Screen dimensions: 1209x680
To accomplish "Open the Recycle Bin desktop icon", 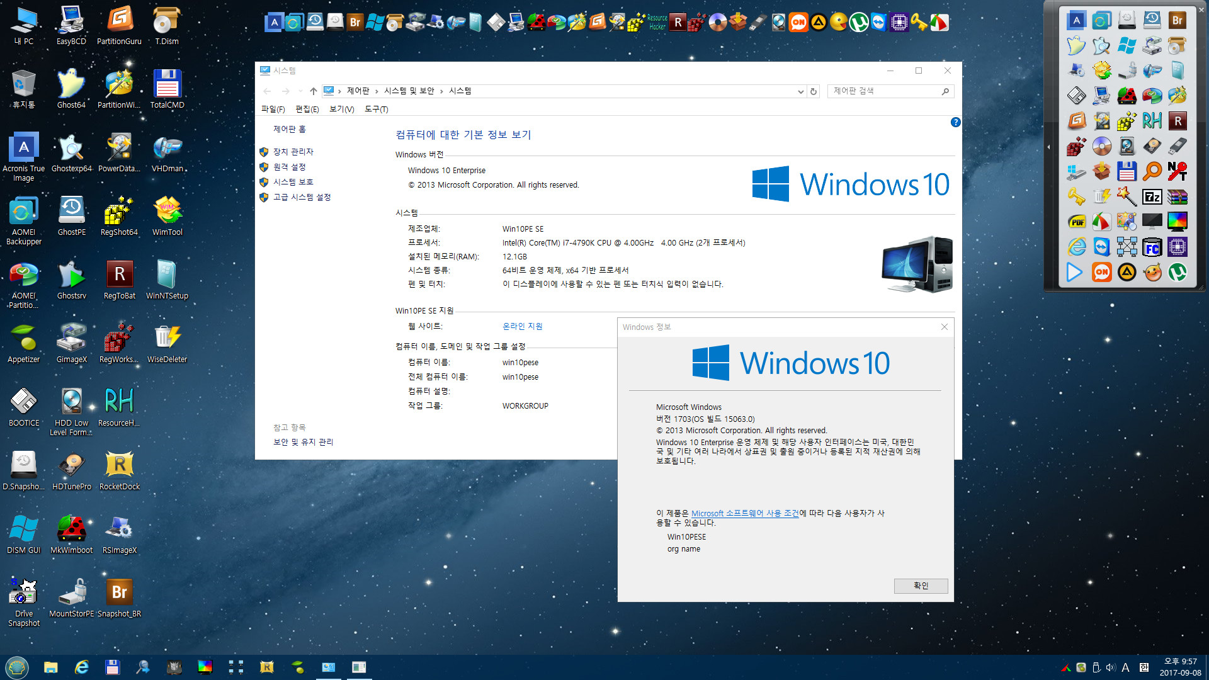I will (24, 89).
